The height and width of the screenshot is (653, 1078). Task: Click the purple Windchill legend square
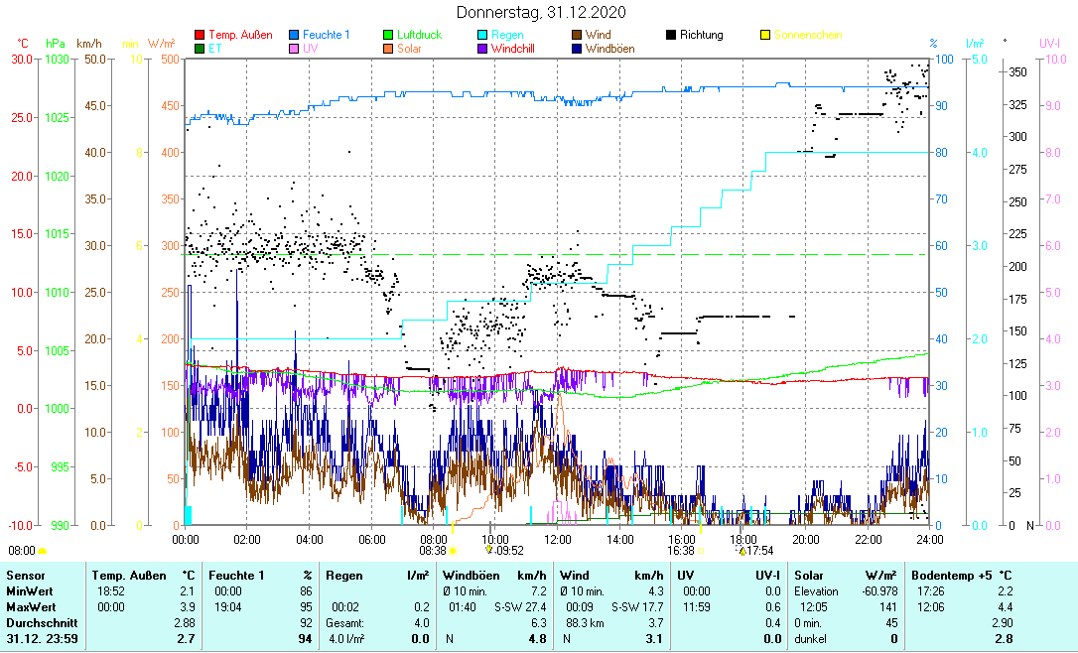pyautogui.click(x=482, y=48)
